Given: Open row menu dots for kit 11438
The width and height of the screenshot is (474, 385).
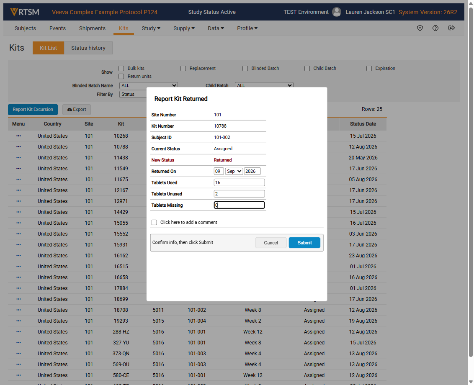Looking at the screenshot, I should pyautogui.click(x=18, y=158).
